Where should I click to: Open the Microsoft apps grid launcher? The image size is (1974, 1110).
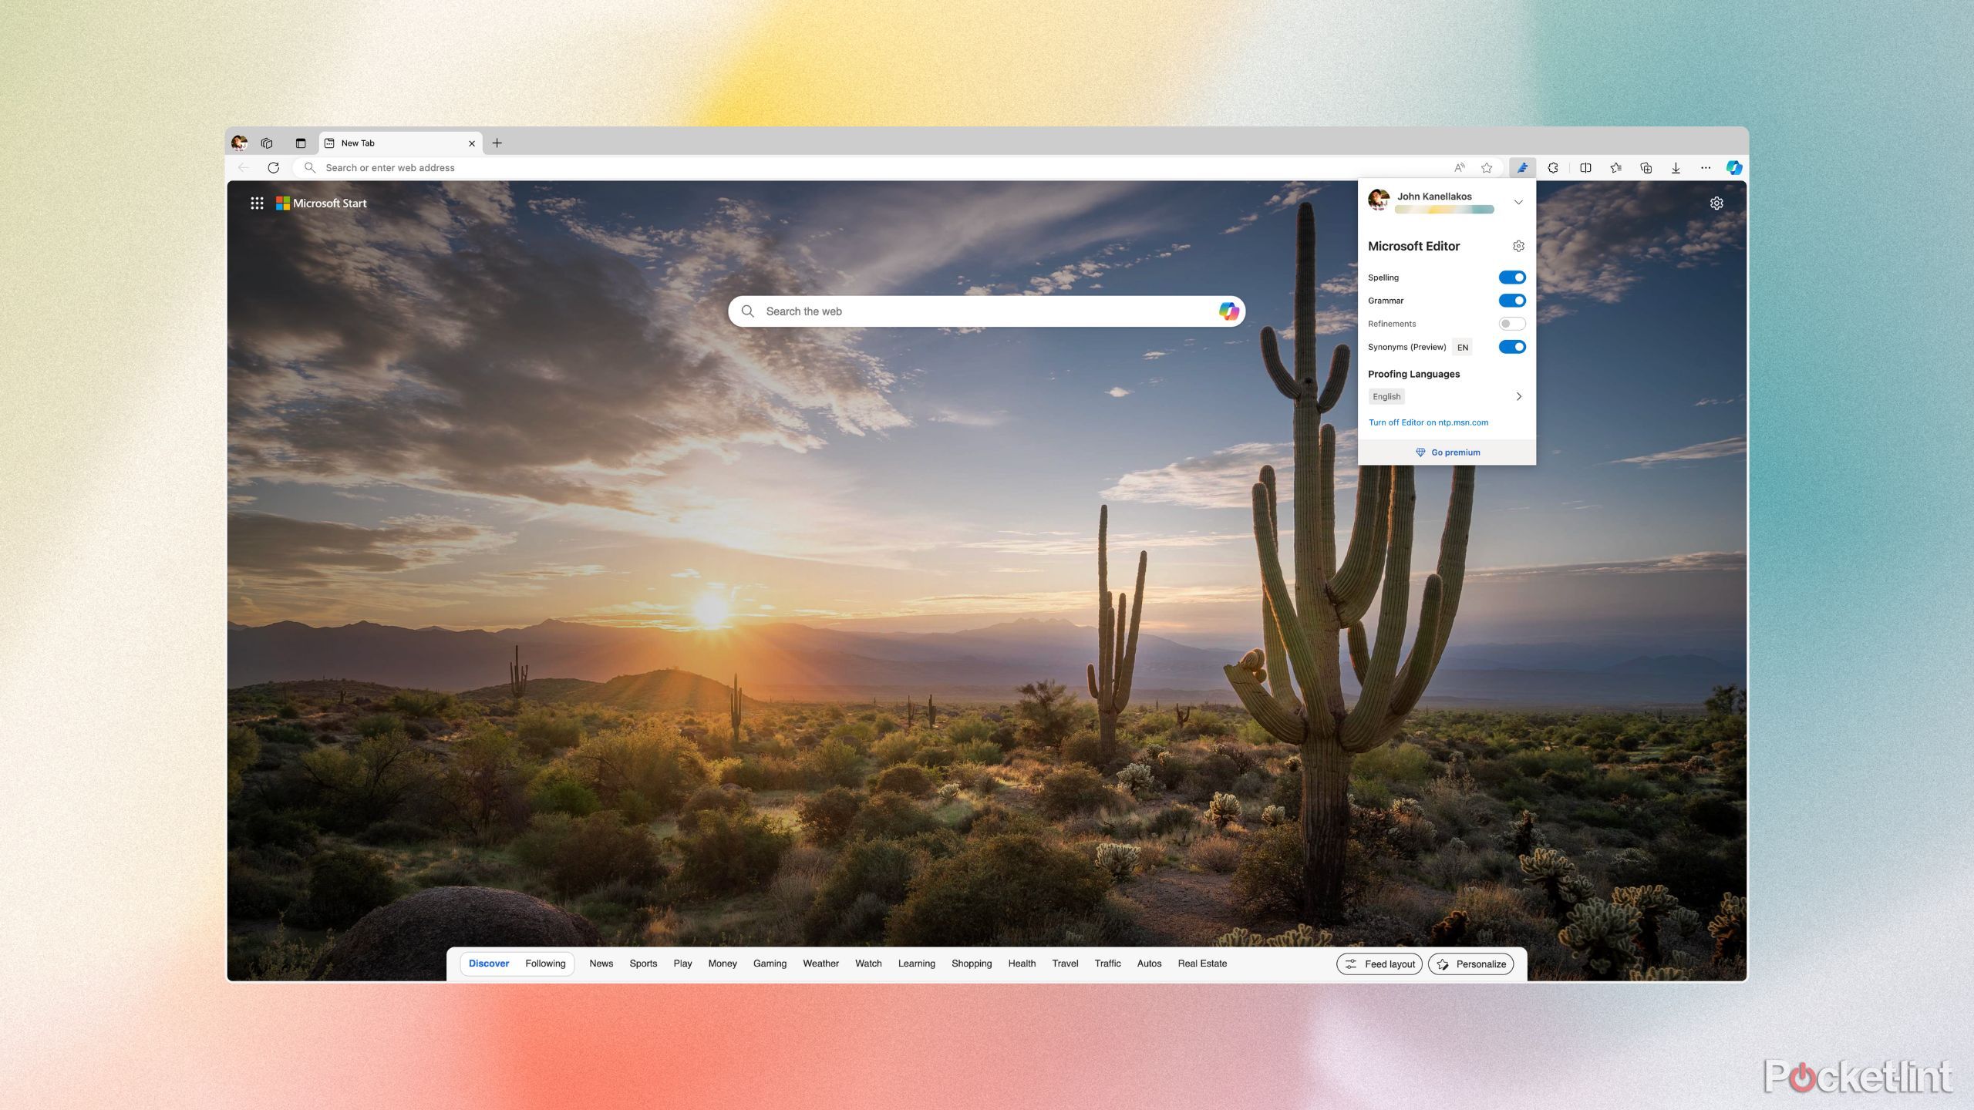(257, 203)
